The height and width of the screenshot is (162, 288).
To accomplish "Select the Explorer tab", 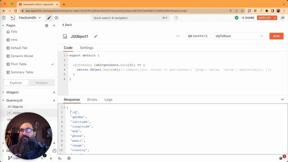I will click(x=16, y=83).
